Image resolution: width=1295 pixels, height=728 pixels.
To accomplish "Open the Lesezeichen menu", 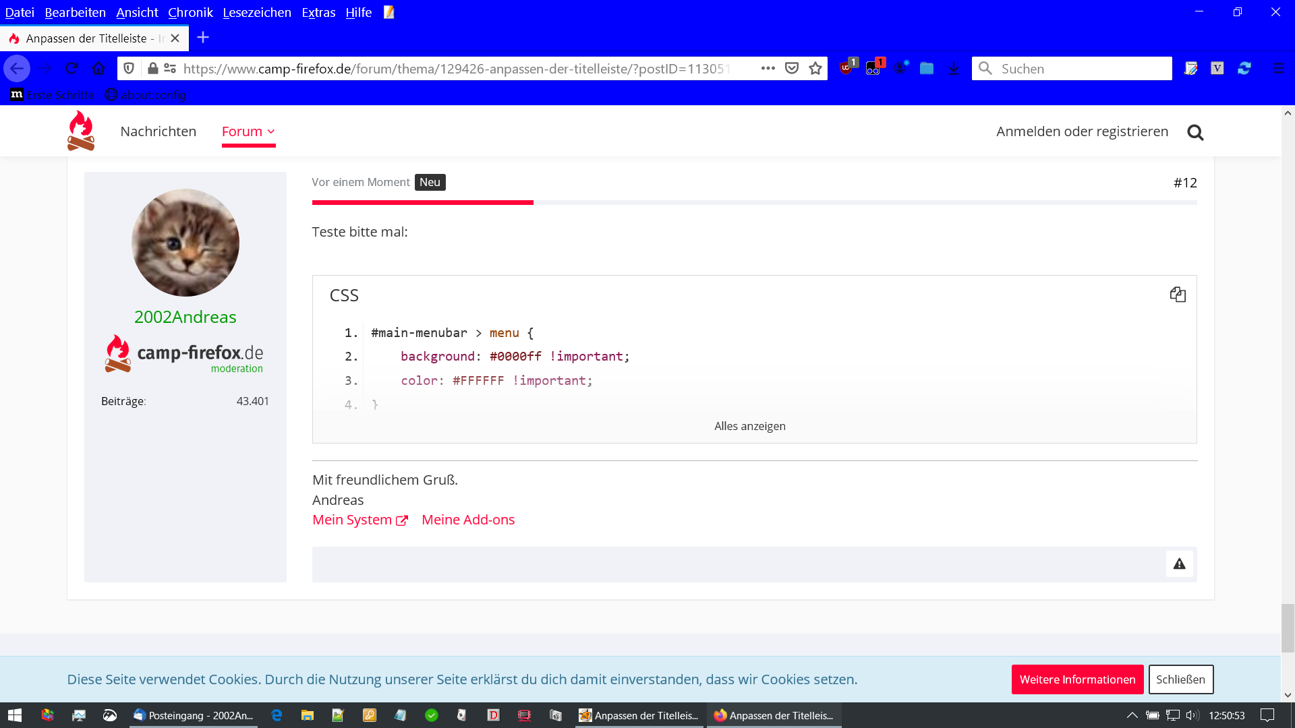I will click(256, 12).
